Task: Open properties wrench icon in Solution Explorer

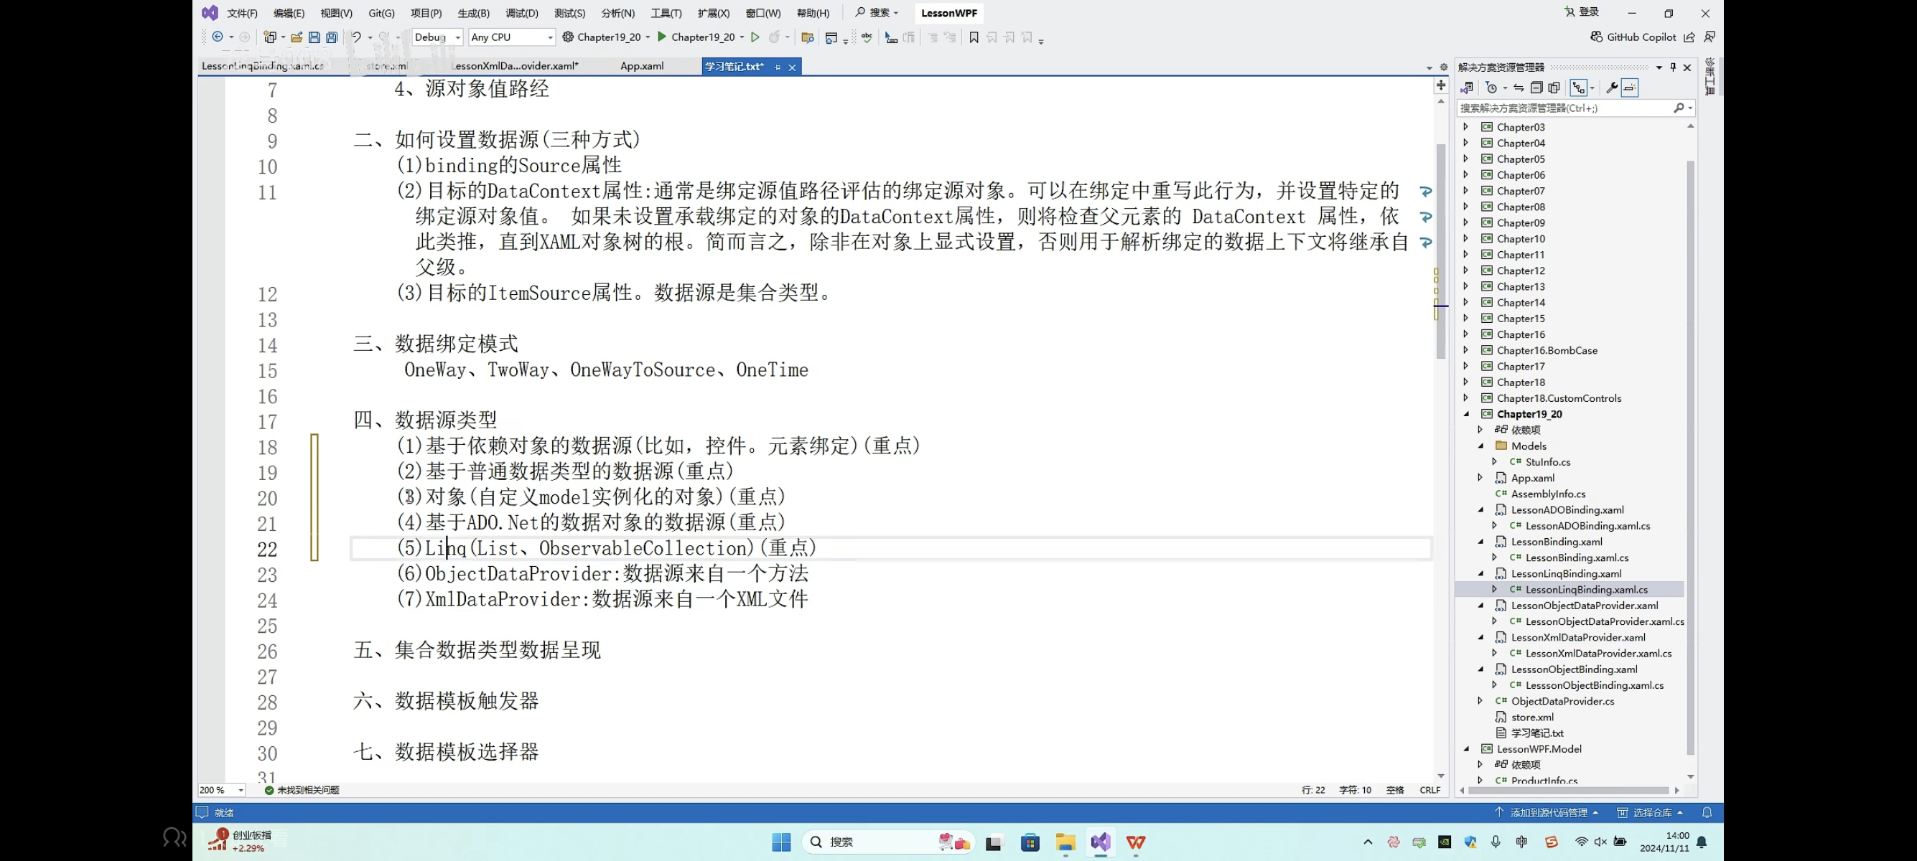Action: 1611,88
